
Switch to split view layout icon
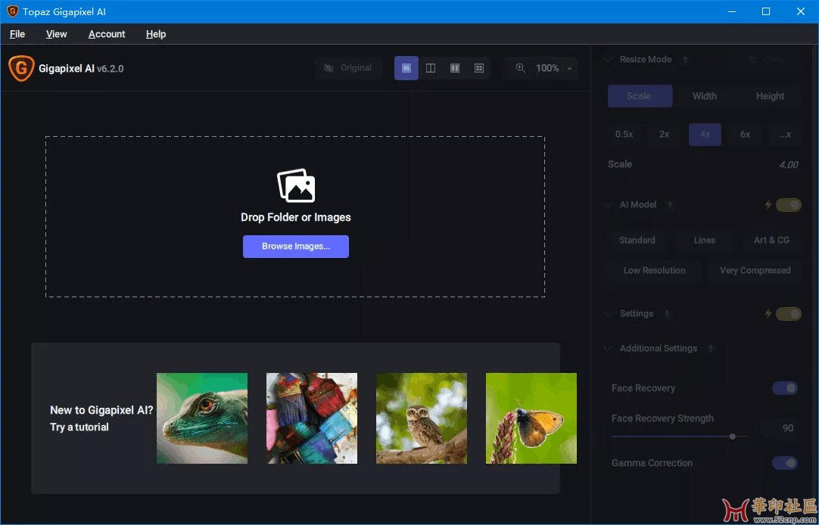coord(431,68)
